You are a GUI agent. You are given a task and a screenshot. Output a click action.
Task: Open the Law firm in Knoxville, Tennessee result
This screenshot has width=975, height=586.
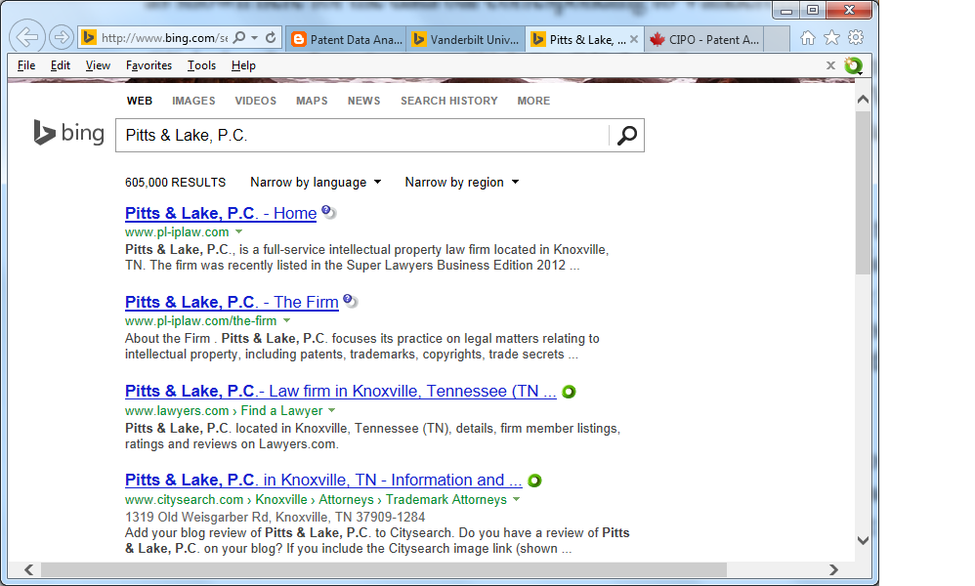pos(341,391)
